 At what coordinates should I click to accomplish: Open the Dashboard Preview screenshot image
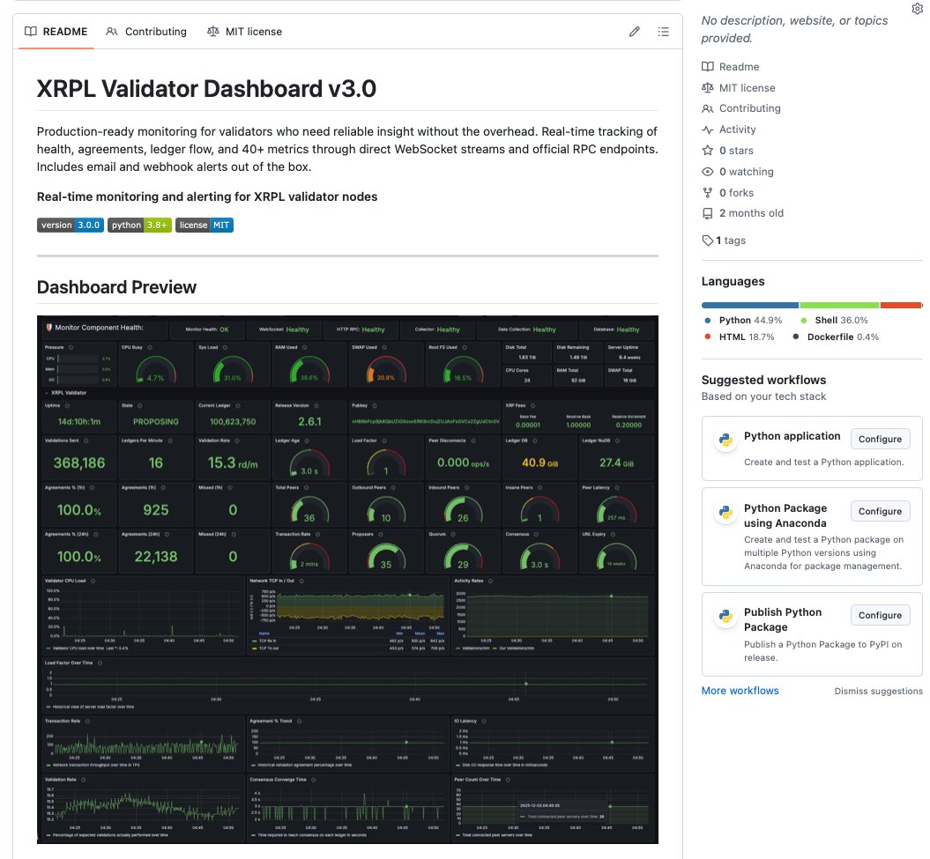[347, 579]
